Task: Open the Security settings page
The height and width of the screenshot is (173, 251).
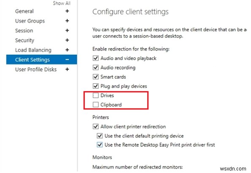Action: coord(25,40)
